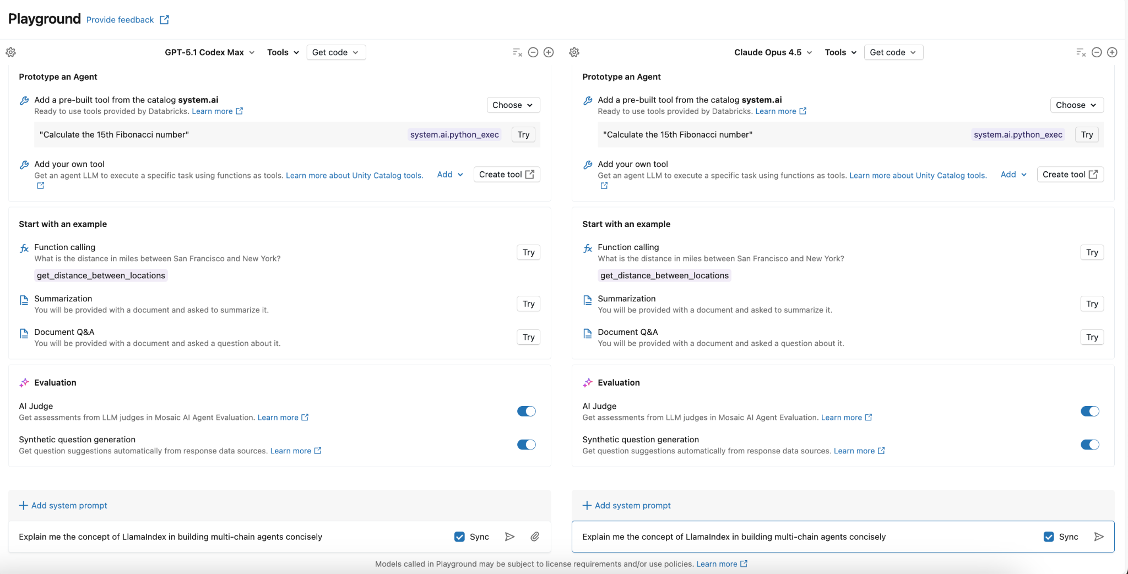Screen dimensions: 1128x574
Task: Open settings gear for GPT-5.1 Codex Max panel
Action: click(x=10, y=52)
